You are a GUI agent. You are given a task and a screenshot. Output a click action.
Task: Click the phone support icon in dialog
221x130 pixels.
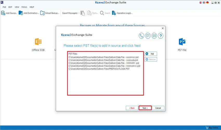[x=141, y=36]
